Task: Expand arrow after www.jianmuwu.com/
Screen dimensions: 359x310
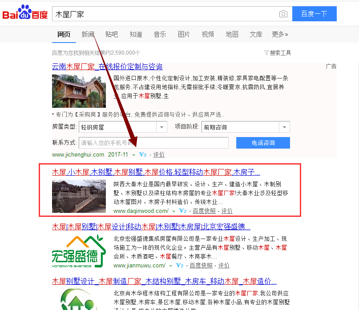Action: click(170, 266)
